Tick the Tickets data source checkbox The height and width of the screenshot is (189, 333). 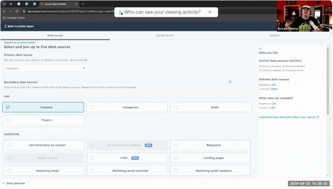coord(8,120)
